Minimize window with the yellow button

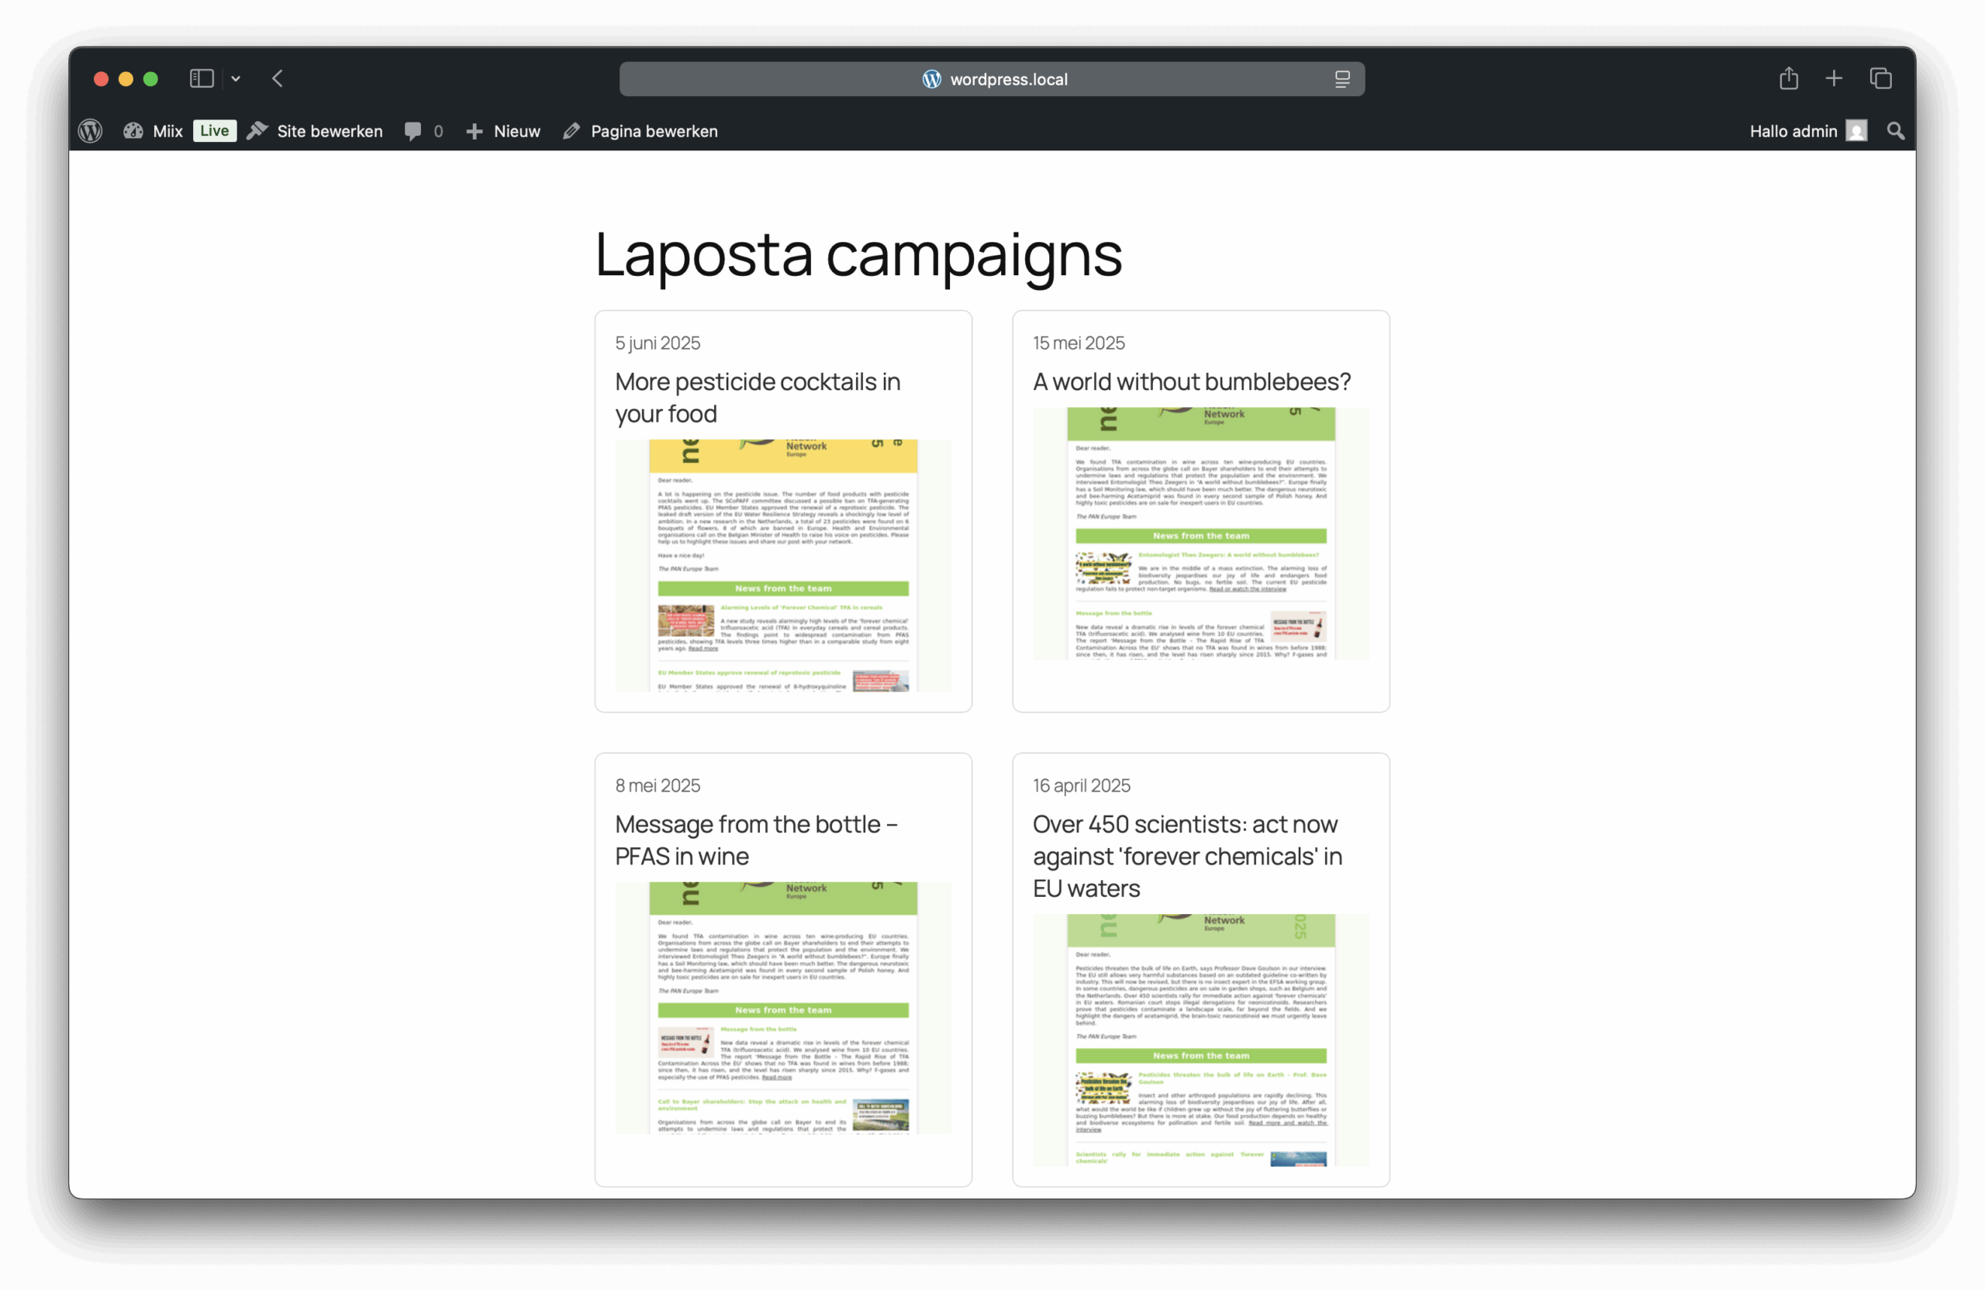pos(126,78)
